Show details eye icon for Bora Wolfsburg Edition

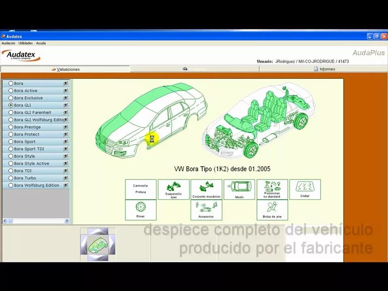coord(65,186)
